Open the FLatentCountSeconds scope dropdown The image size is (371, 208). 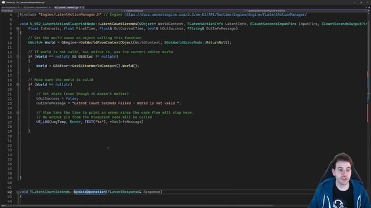click(183, 11)
